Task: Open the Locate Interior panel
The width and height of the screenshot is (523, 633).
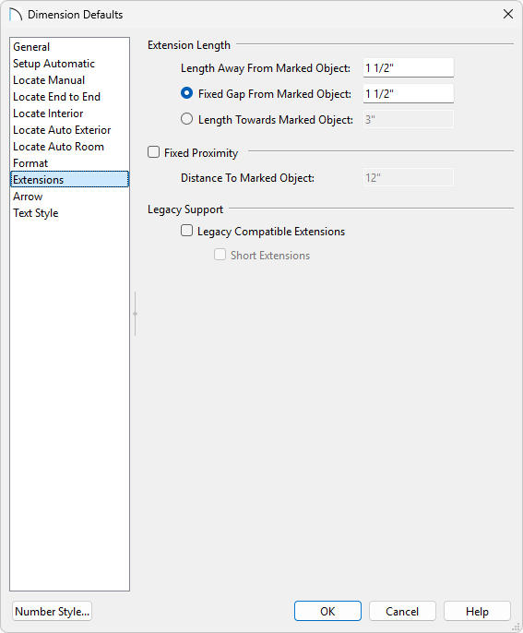Action: click(x=69, y=113)
